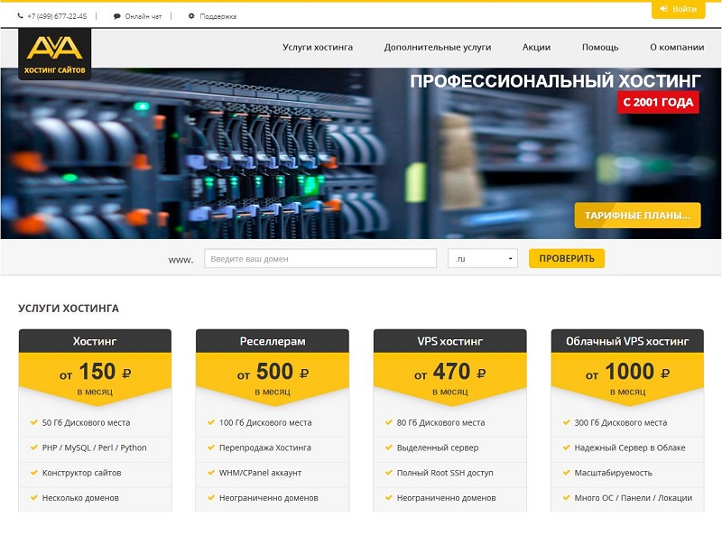
Task: Click checkmark beside Масштабируемость
Action: (x=567, y=473)
